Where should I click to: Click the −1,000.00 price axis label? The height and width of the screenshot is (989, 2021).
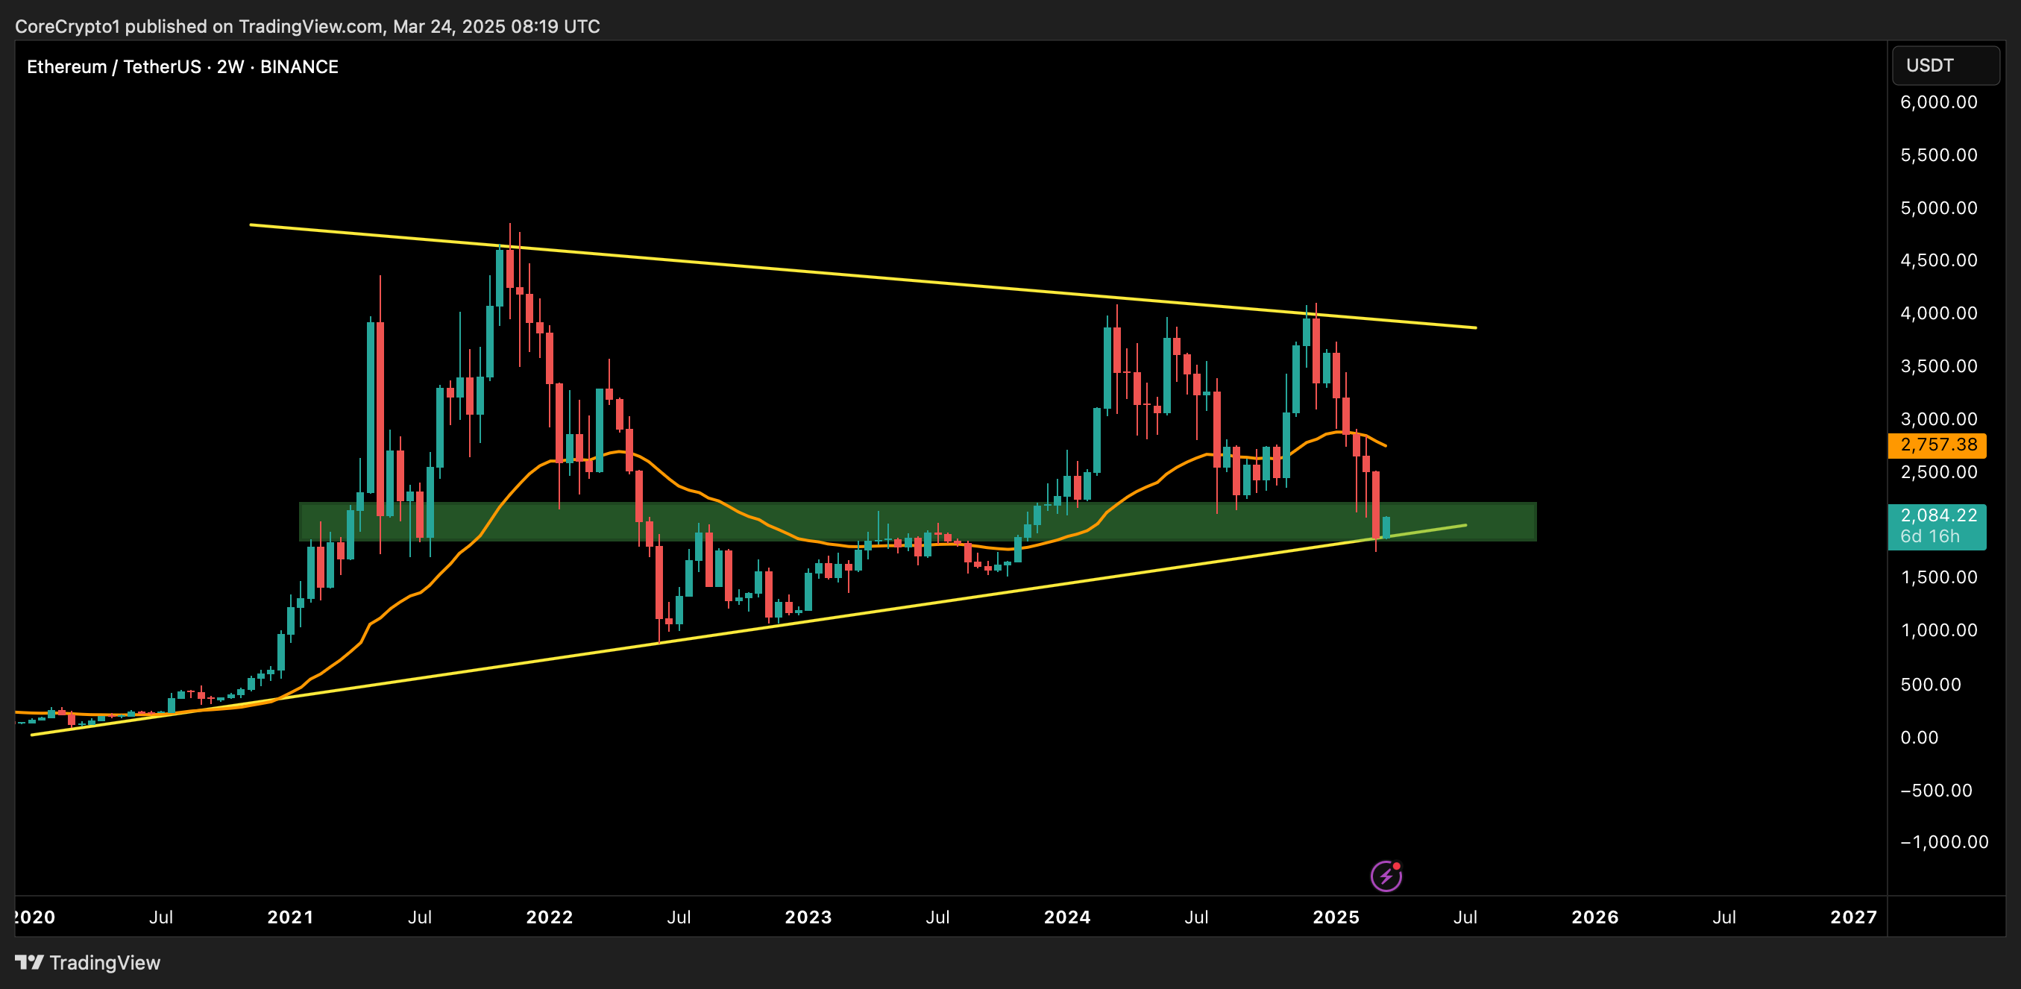(x=1944, y=842)
